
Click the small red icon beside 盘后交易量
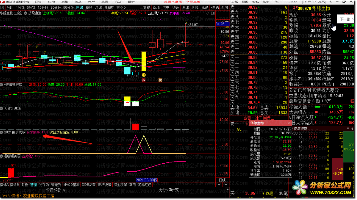pyautogui.click(x=352, y=101)
